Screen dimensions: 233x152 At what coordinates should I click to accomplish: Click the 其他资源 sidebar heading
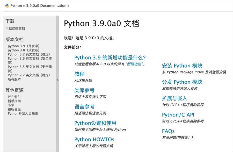point(14,90)
